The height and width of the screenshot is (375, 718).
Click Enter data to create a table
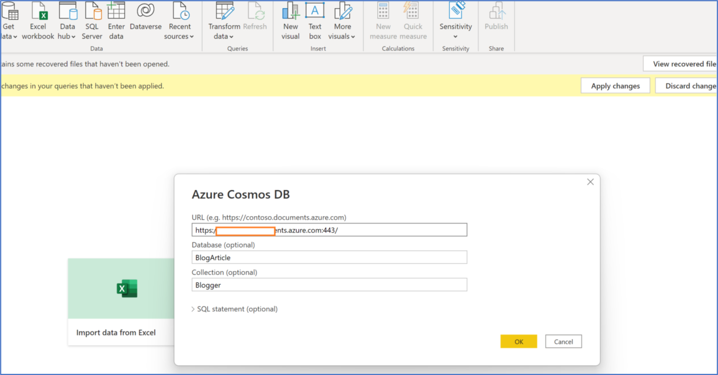116,21
